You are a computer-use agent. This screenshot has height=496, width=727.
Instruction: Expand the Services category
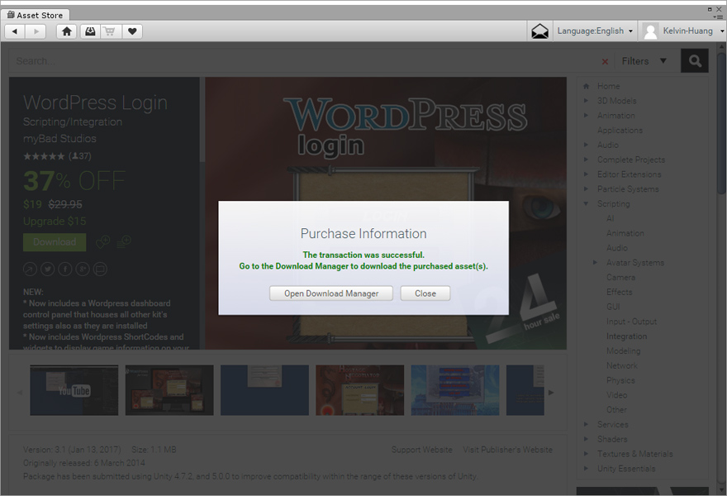(586, 424)
